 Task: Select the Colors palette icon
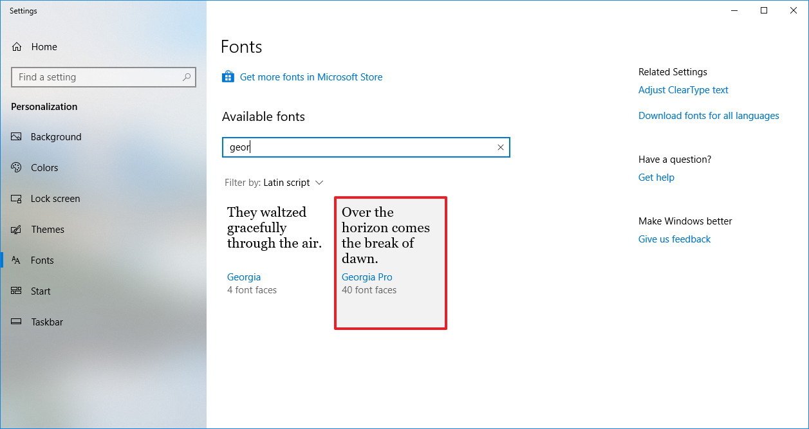point(17,168)
